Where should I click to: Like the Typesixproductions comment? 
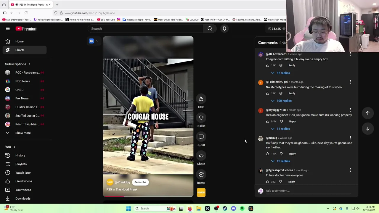(x=268, y=182)
